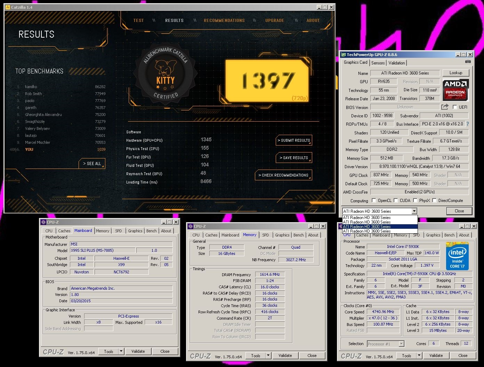Toggle the DirectCompute checkbox

[434, 201]
